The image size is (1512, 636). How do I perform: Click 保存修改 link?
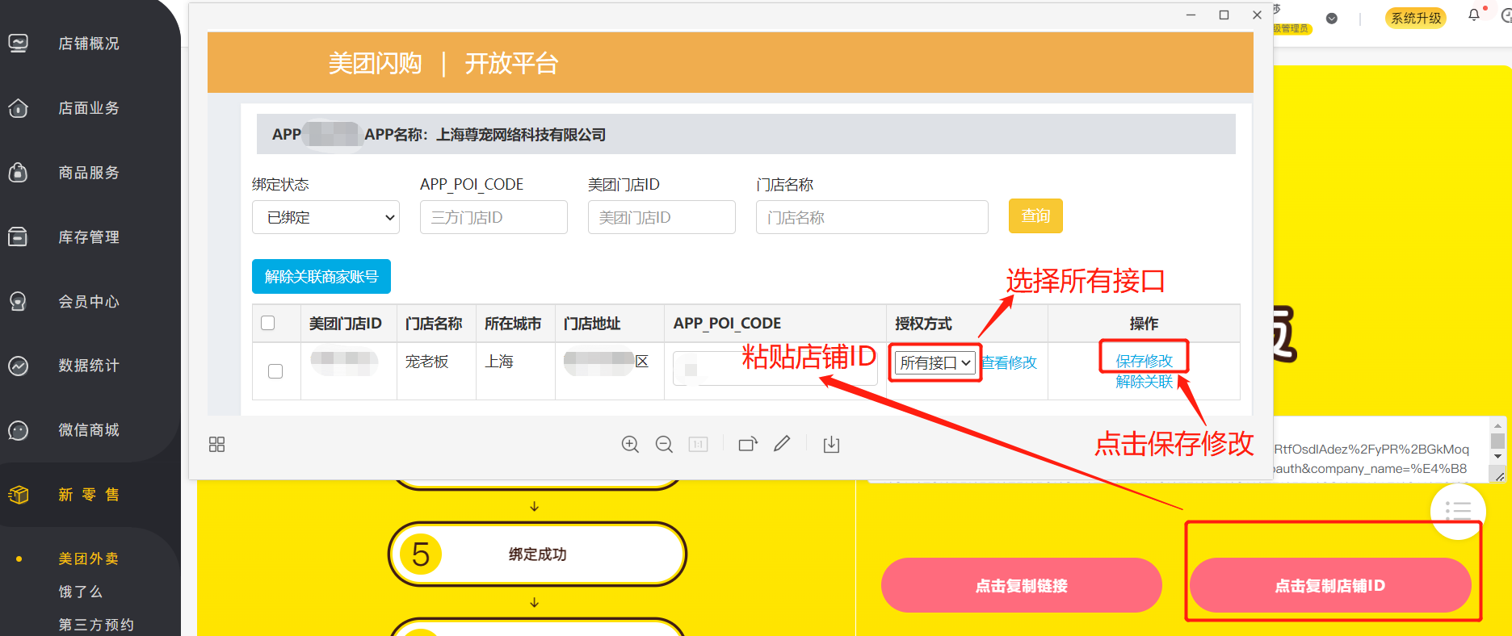pos(1144,361)
